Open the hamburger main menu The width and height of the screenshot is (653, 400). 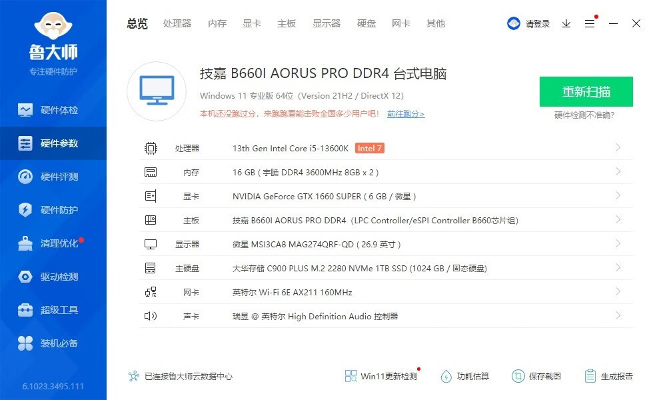589,24
